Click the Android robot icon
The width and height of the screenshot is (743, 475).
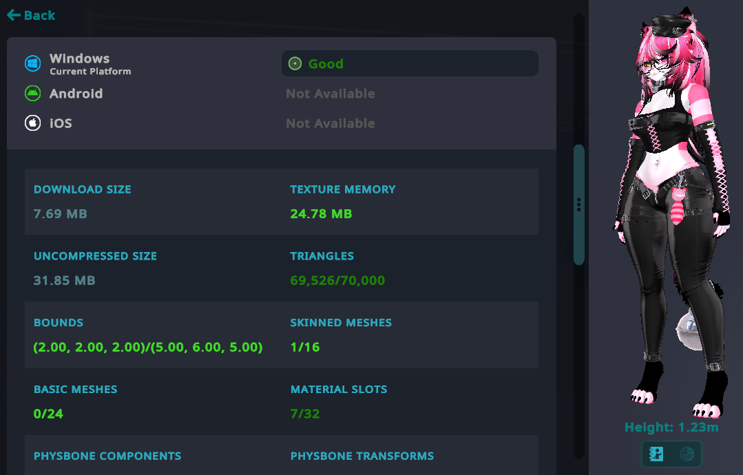point(32,94)
